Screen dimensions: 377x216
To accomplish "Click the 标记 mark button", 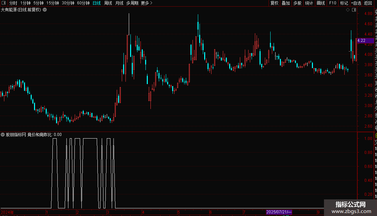I will pyautogui.click(x=344, y=3).
